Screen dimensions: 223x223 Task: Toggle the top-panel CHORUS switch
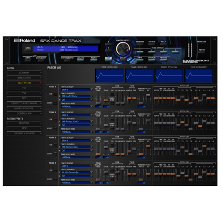tap(151, 60)
